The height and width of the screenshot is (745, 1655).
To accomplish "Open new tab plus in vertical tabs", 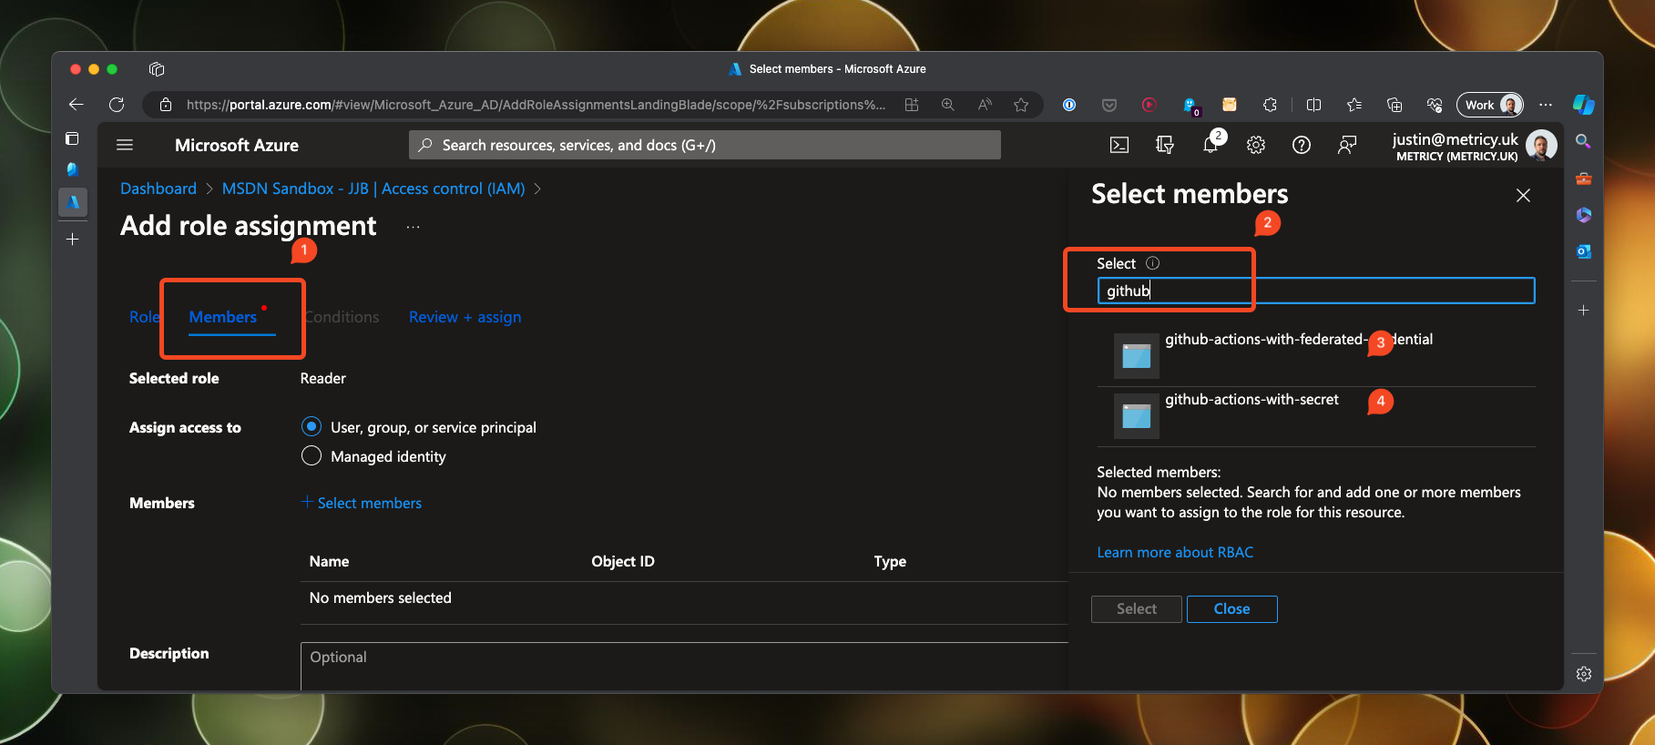I will [x=73, y=240].
